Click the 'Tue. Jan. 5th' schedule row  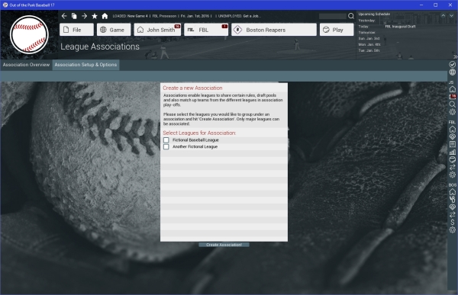click(x=369, y=50)
